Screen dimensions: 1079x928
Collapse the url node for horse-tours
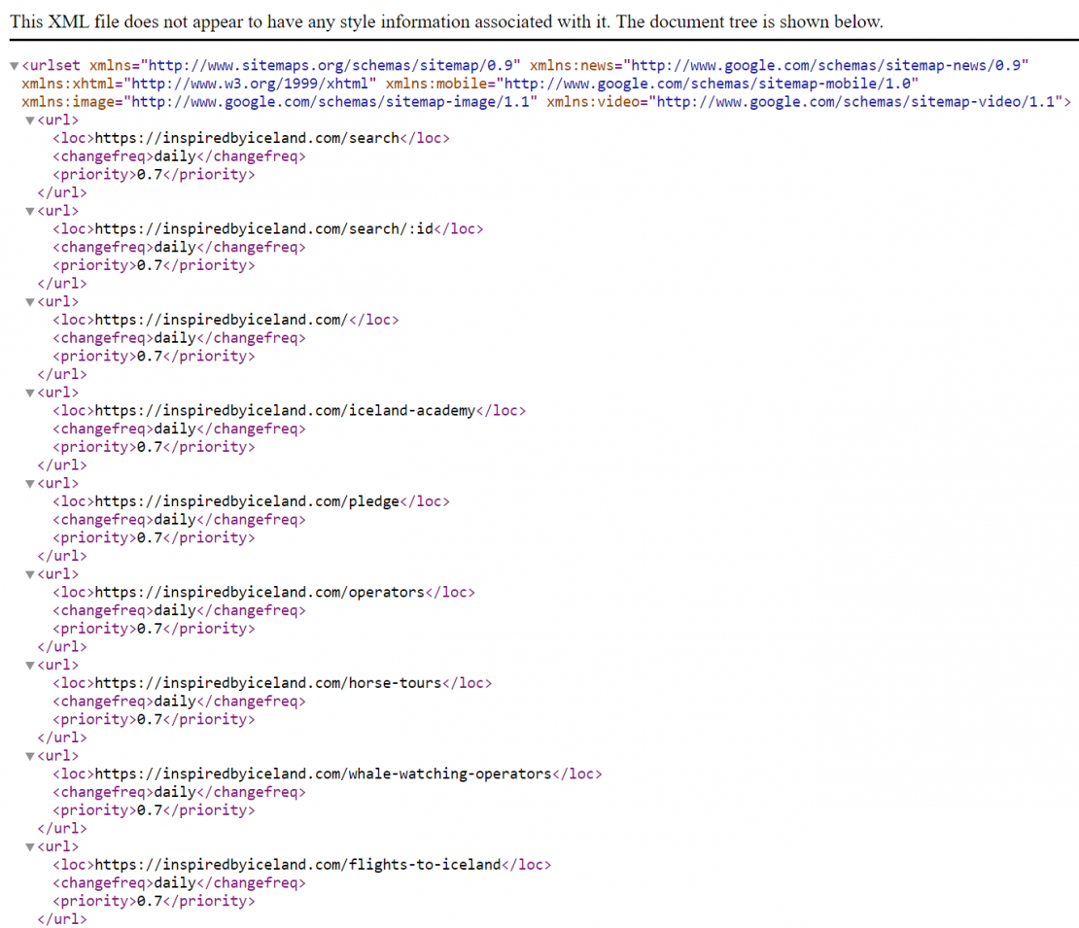coord(29,666)
